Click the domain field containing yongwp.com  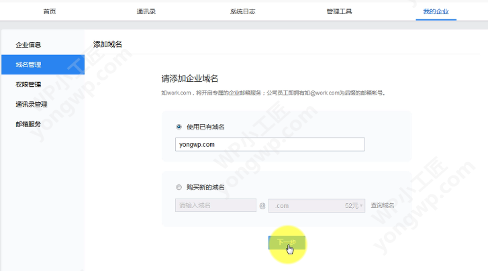(269, 144)
